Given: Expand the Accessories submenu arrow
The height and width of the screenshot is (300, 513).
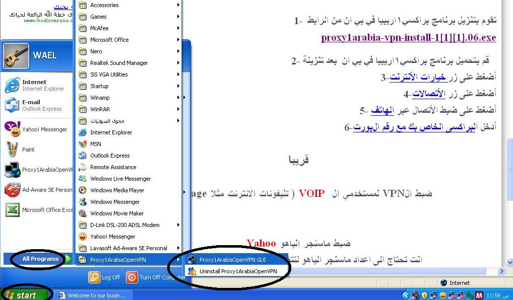Looking at the screenshot, I should pyautogui.click(x=178, y=5).
